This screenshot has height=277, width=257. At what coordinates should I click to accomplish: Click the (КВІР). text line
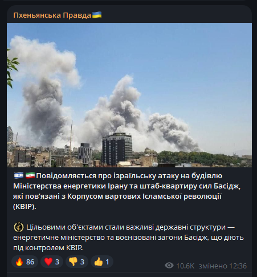pos(25,207)
